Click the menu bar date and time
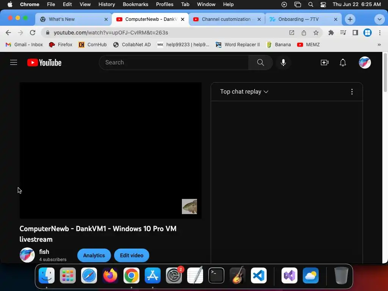The height and width of the screenshot is (291, 388). coord(357,5)
